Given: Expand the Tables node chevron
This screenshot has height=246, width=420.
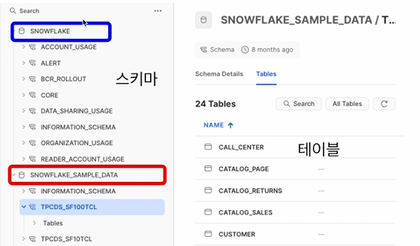Looking at the screenshot, I should [x=34, y=223].
